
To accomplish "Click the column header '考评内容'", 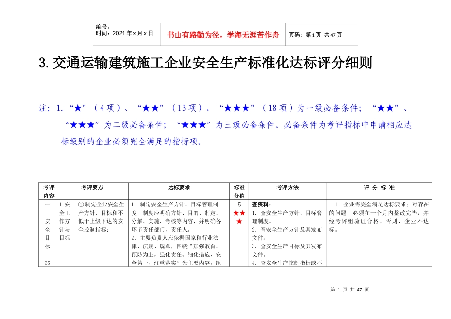I will click(48, 192).
